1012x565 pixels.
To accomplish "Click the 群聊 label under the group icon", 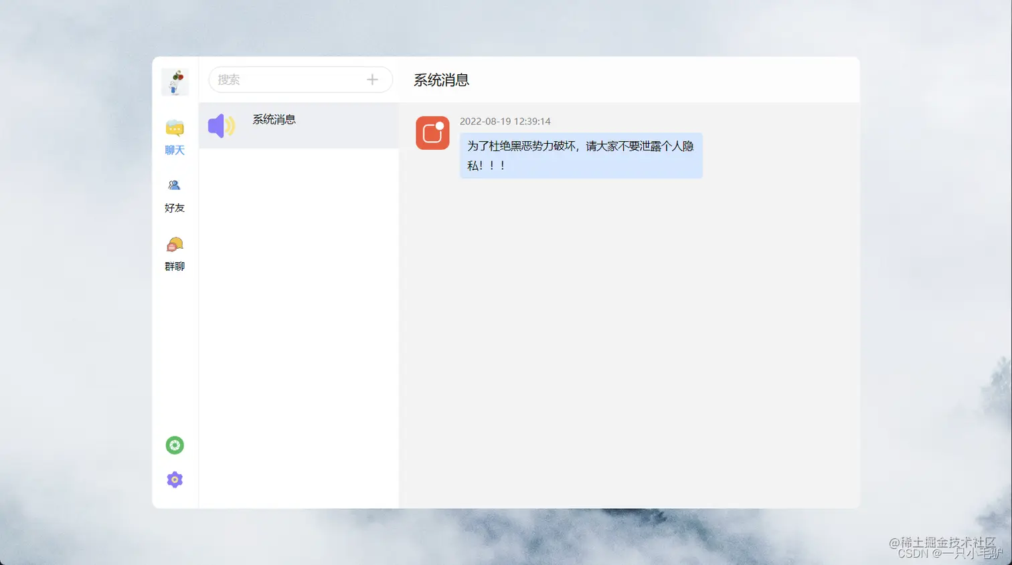I will coord(174,266).
